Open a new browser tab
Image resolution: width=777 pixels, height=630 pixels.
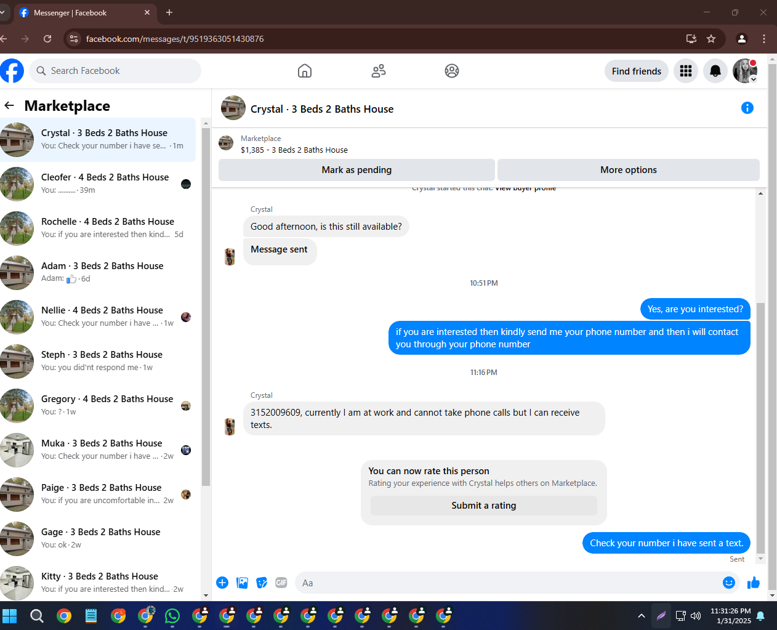[x=169, y=12]
